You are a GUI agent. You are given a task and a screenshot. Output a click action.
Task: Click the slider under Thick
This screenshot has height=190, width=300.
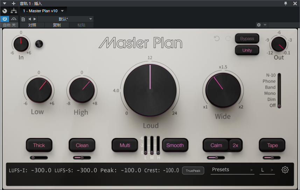coord(39,158)
